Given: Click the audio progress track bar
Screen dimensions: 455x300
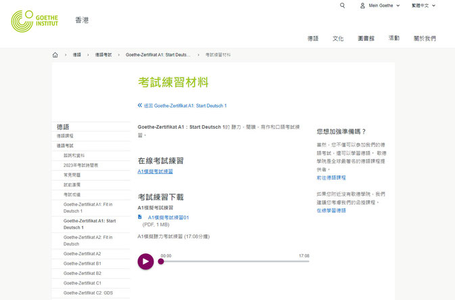Looking at the screenshot, I should tap(235, 261).
